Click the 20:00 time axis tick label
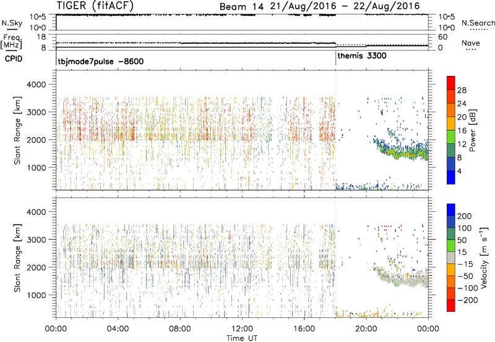Image resolution: width=495 pixels, height=342 pixels. [366, 329]
